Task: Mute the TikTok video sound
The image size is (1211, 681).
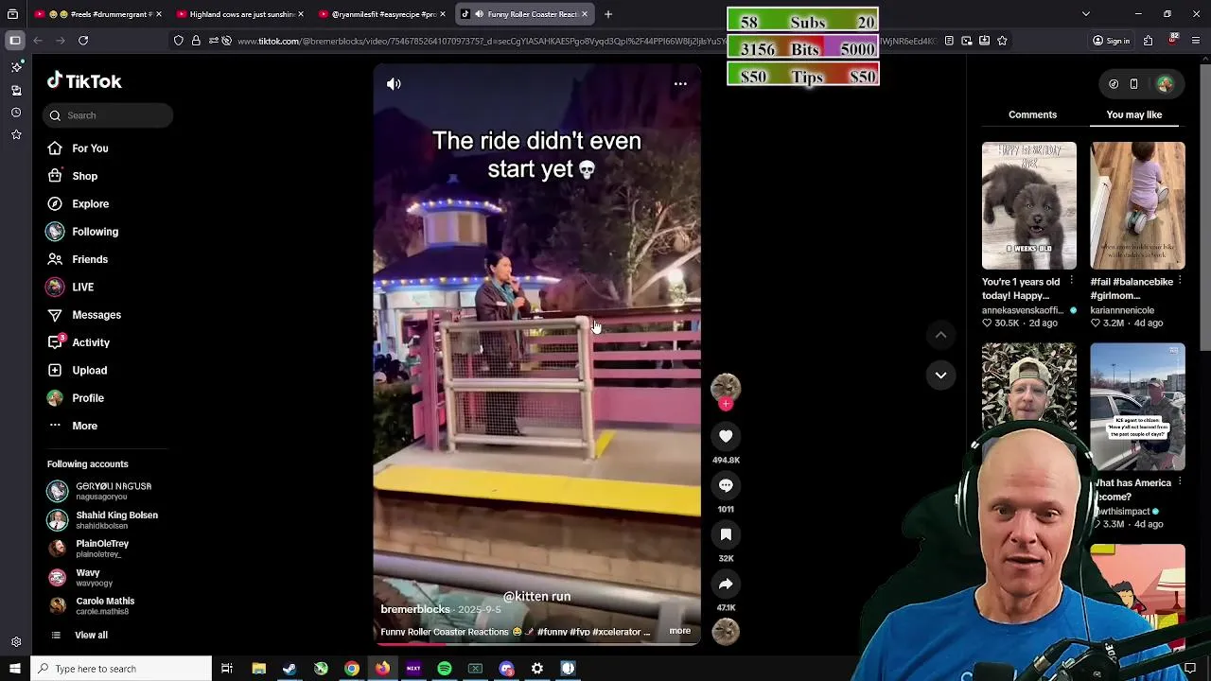Action: pyautogui.click(x=394, y=84)
